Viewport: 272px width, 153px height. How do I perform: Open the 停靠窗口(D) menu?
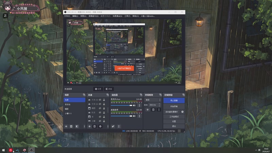[93, 16]
